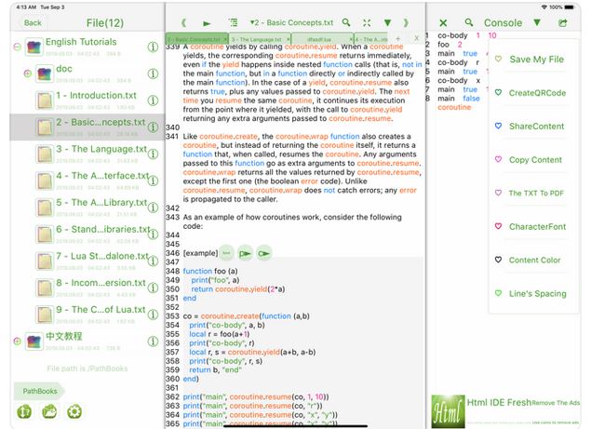The height and width of the screenshot is (429, 591).
Task: Click Remove The Ads link
Action: pyautogui.click(x=556, y=403)
